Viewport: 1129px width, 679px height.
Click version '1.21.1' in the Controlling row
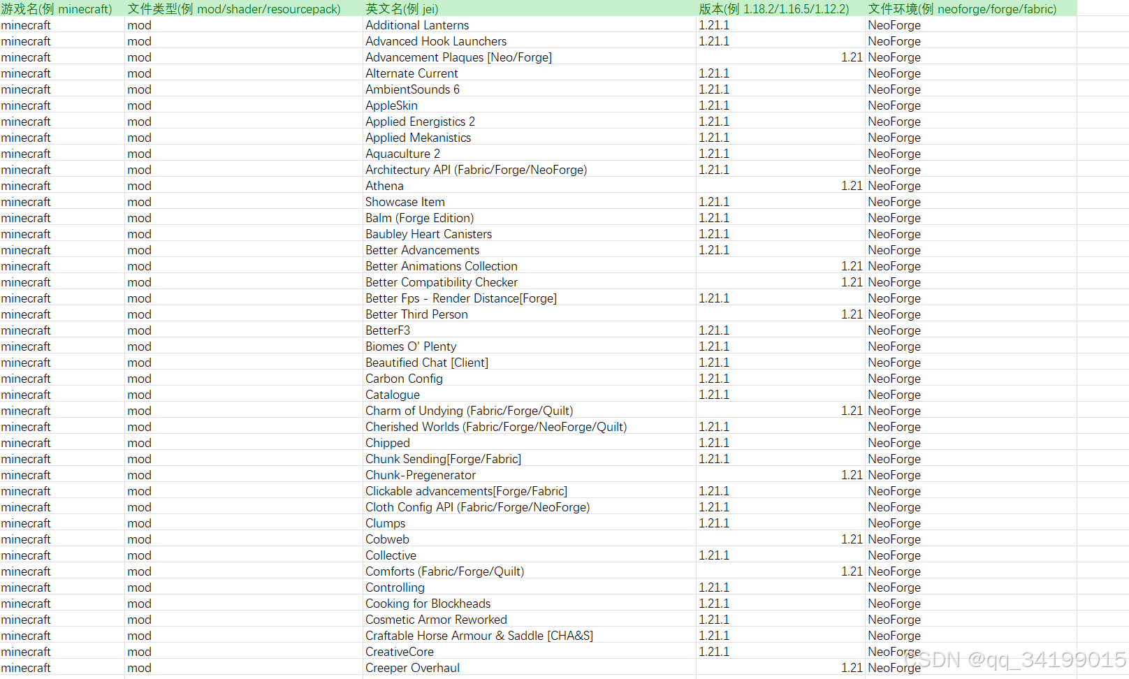[x=780, y=587]
